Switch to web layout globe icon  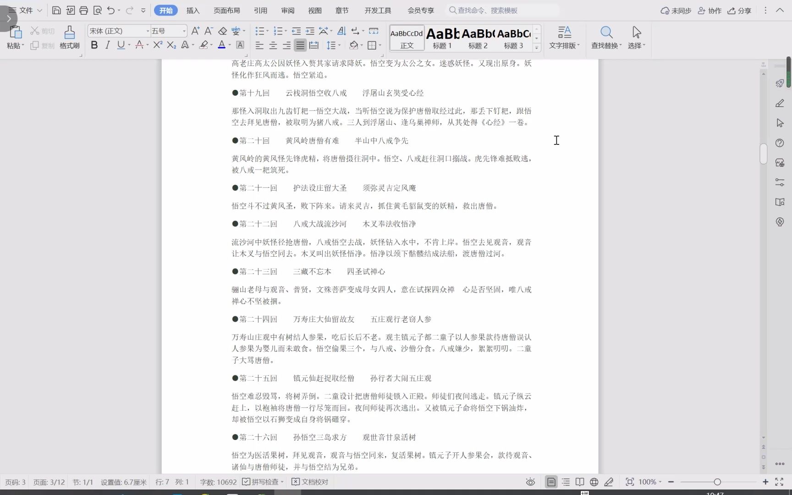594,482
